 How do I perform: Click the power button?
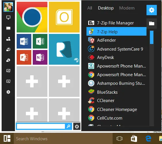pos(77,126)
